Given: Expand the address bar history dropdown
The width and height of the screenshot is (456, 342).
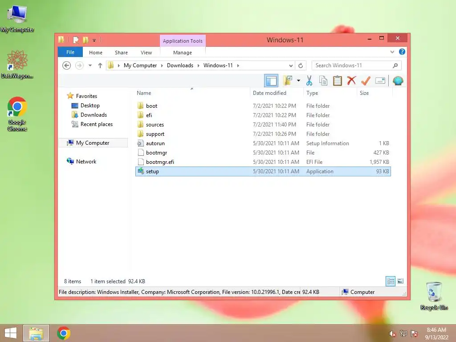Looking at the screenshot, I should pos(290,65).
